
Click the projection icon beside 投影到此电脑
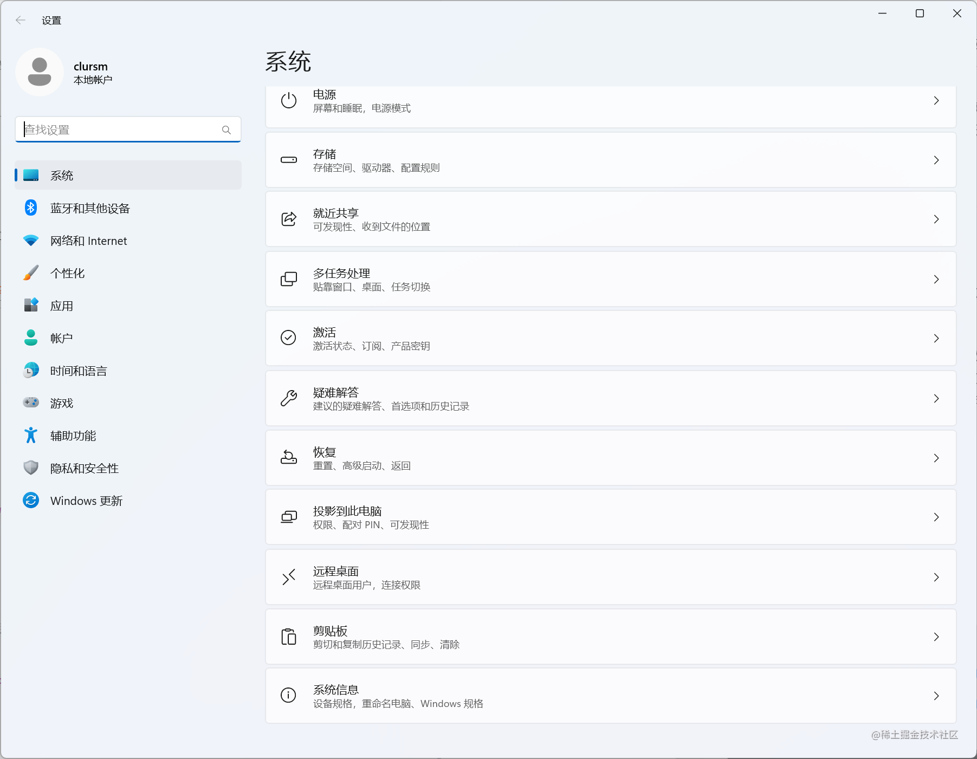[289, 517]
